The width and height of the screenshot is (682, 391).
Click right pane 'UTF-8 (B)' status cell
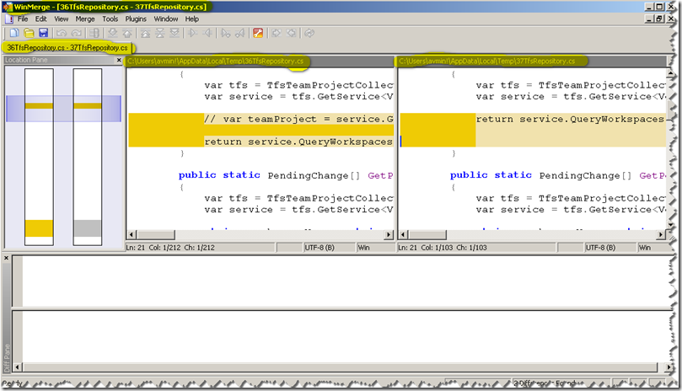pos(610,248)
